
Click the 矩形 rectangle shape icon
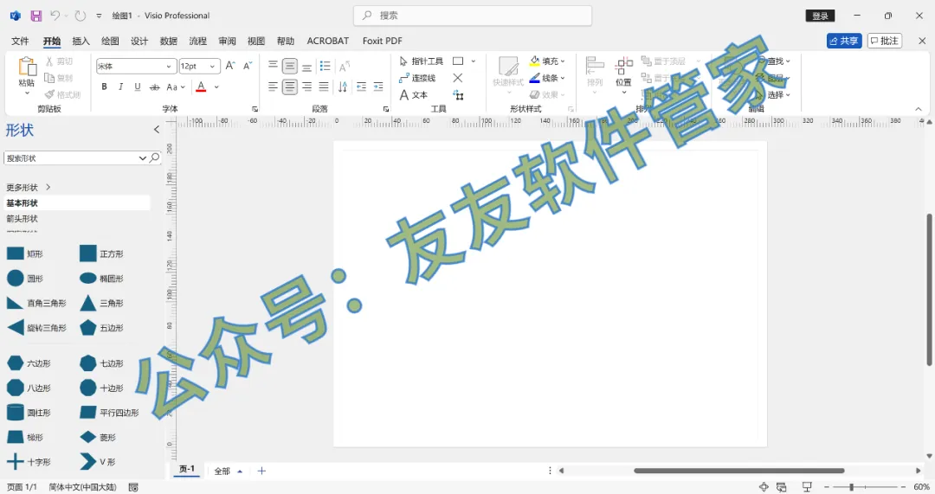pyautogui.click(x=15, y=253)
